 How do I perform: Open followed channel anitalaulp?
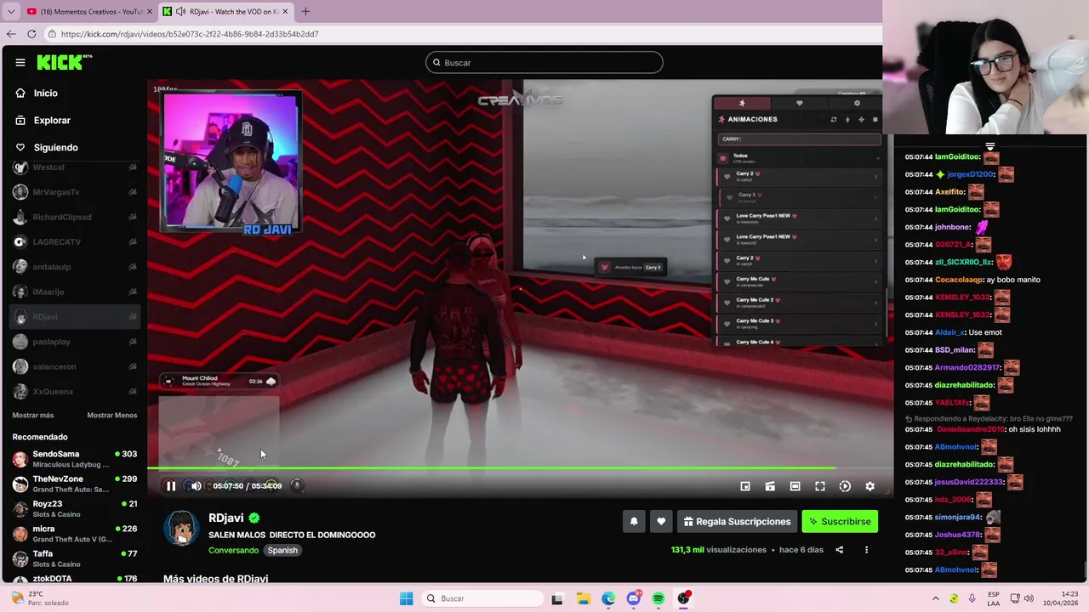pyautogui.click(x=75, y=267)
